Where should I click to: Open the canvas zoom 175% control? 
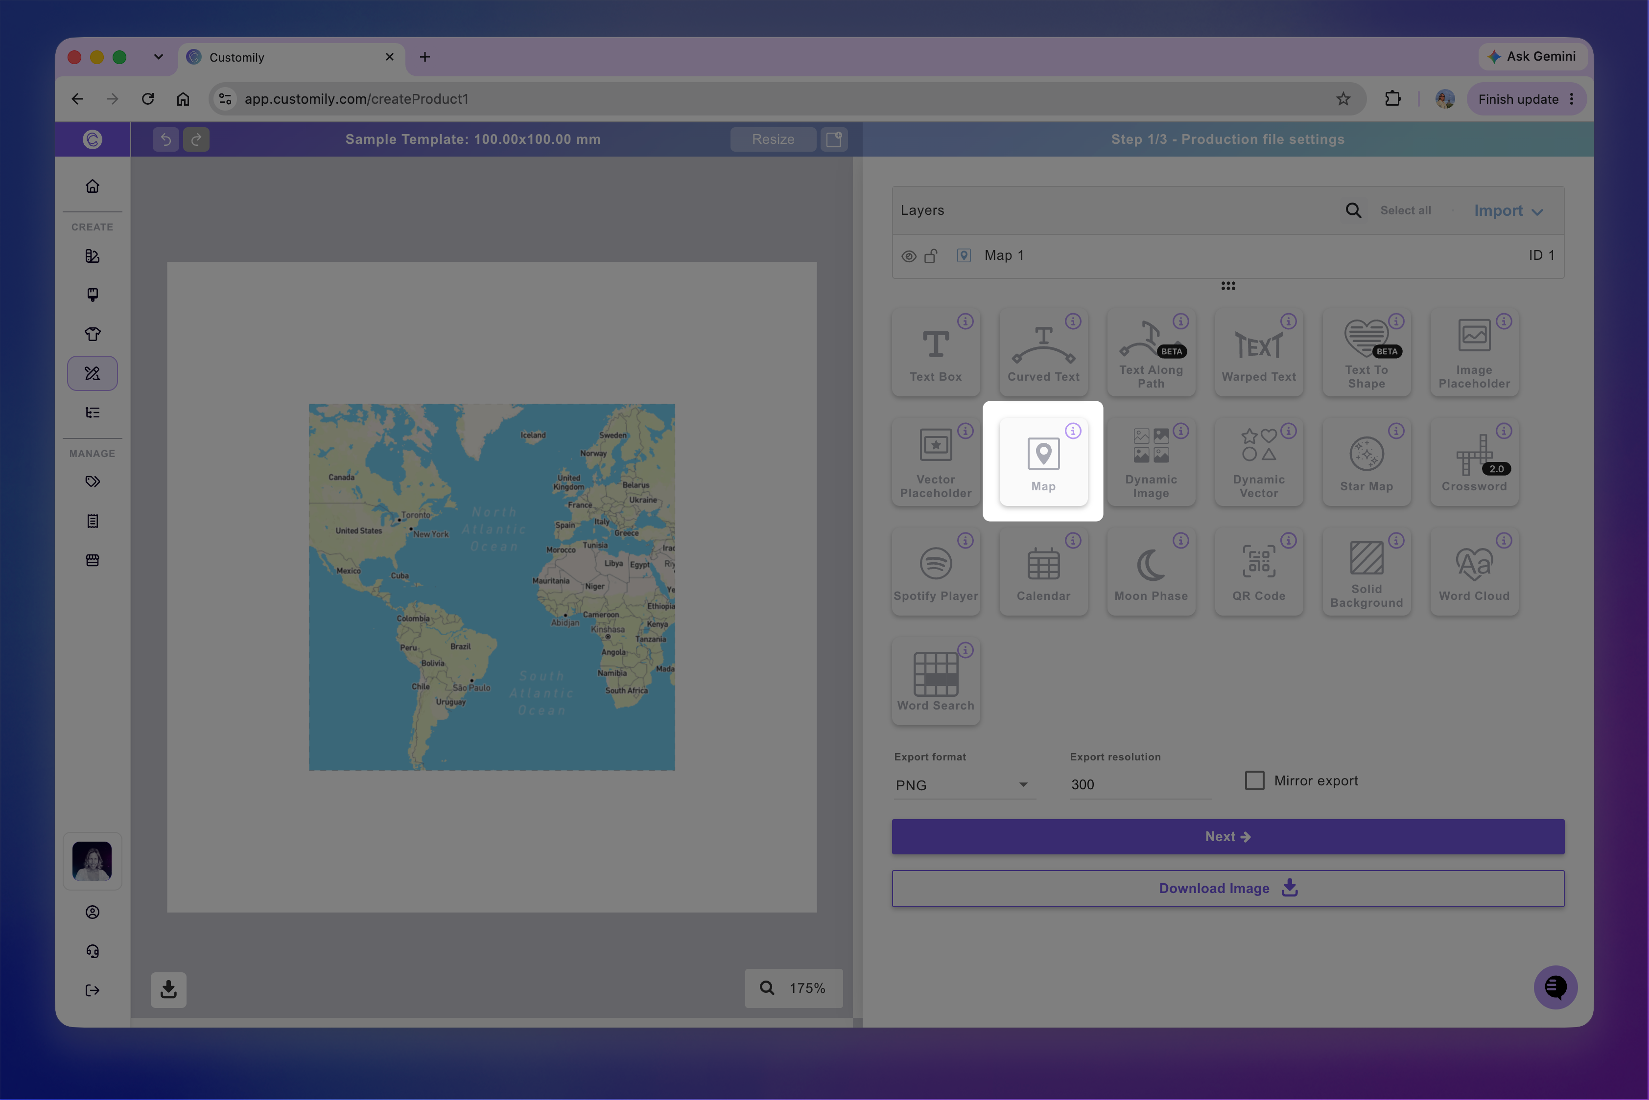coord(793,988)
